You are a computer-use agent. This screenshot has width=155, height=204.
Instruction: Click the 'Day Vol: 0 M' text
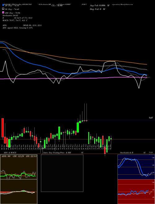[97, 9]
